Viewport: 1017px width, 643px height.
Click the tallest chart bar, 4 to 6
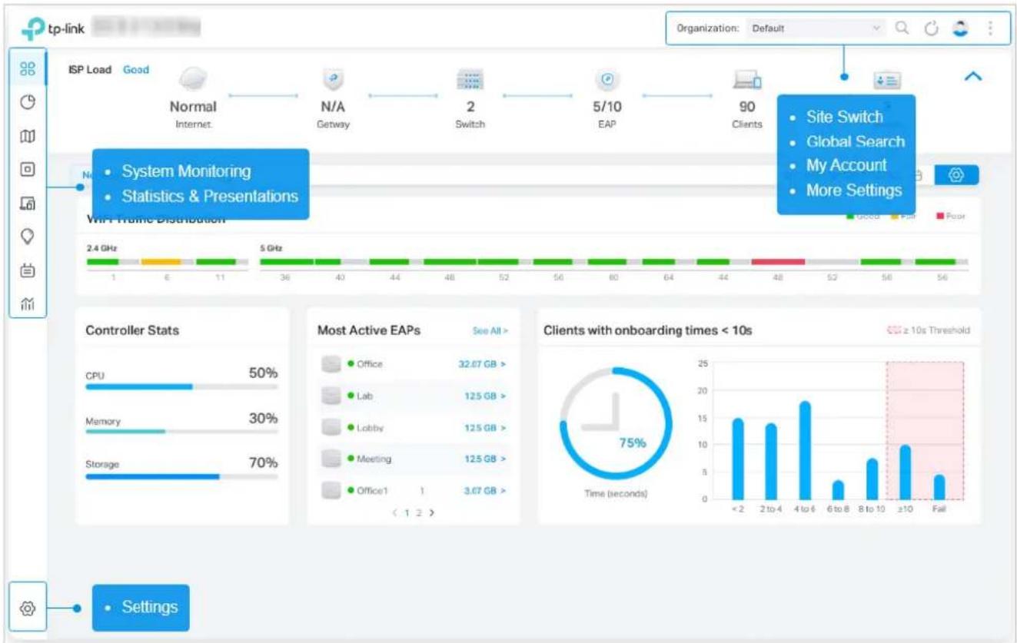[x=805, y=450]
